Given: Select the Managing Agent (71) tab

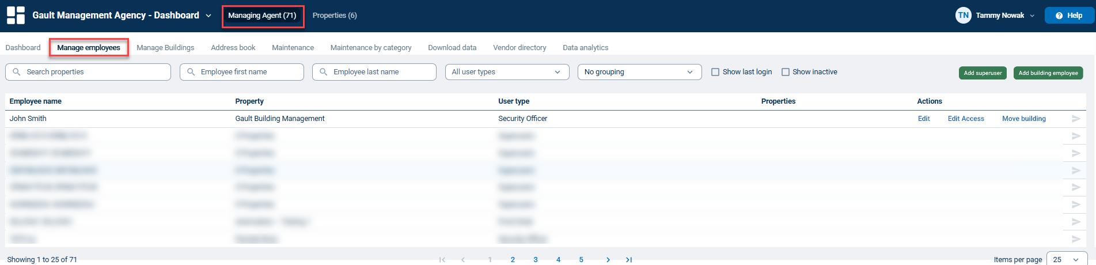Looking at the screenshot, I should coord(263,16).
